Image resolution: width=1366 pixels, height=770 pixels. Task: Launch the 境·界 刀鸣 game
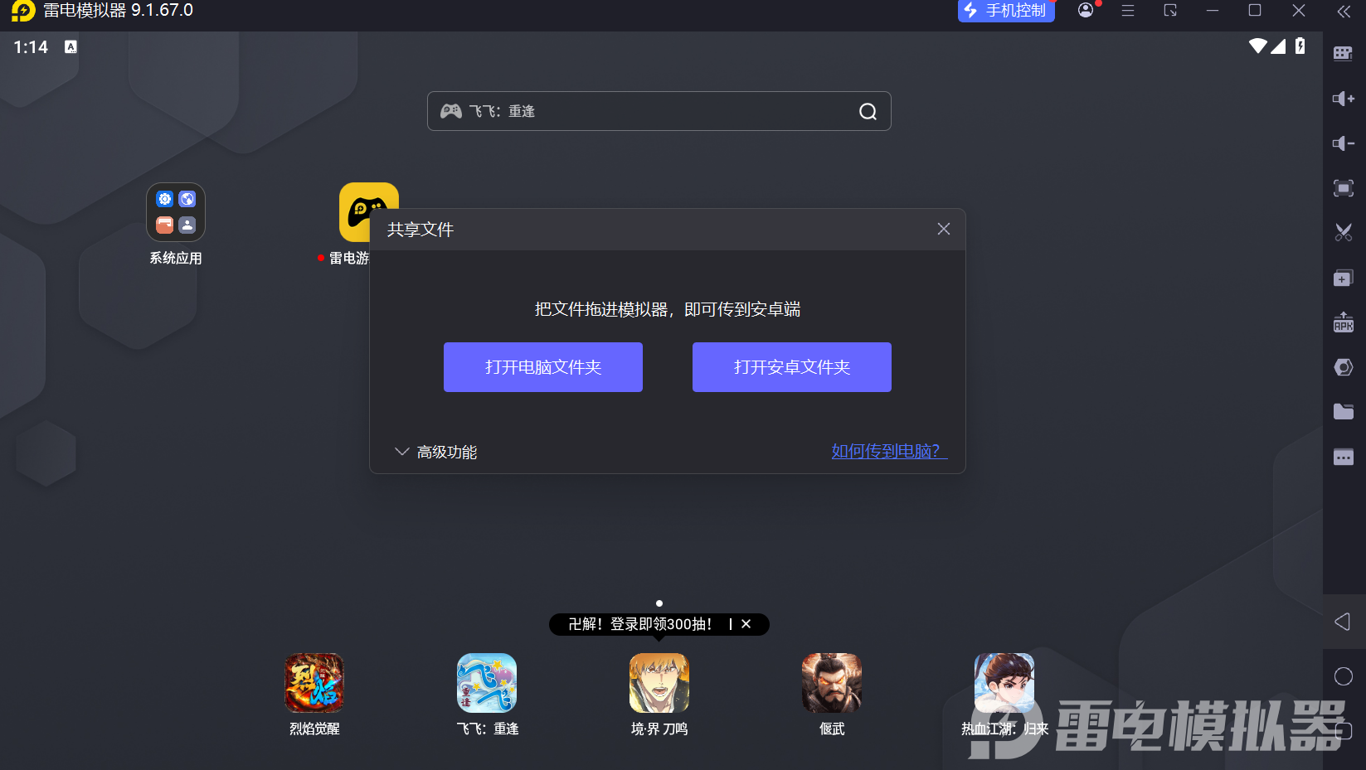[x=659, y=683]
